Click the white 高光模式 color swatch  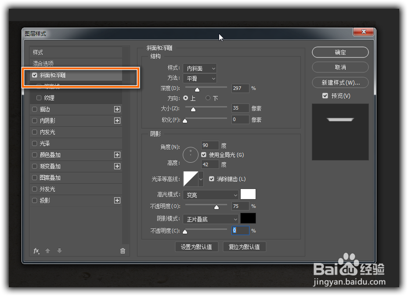click(x=249, y=194)
